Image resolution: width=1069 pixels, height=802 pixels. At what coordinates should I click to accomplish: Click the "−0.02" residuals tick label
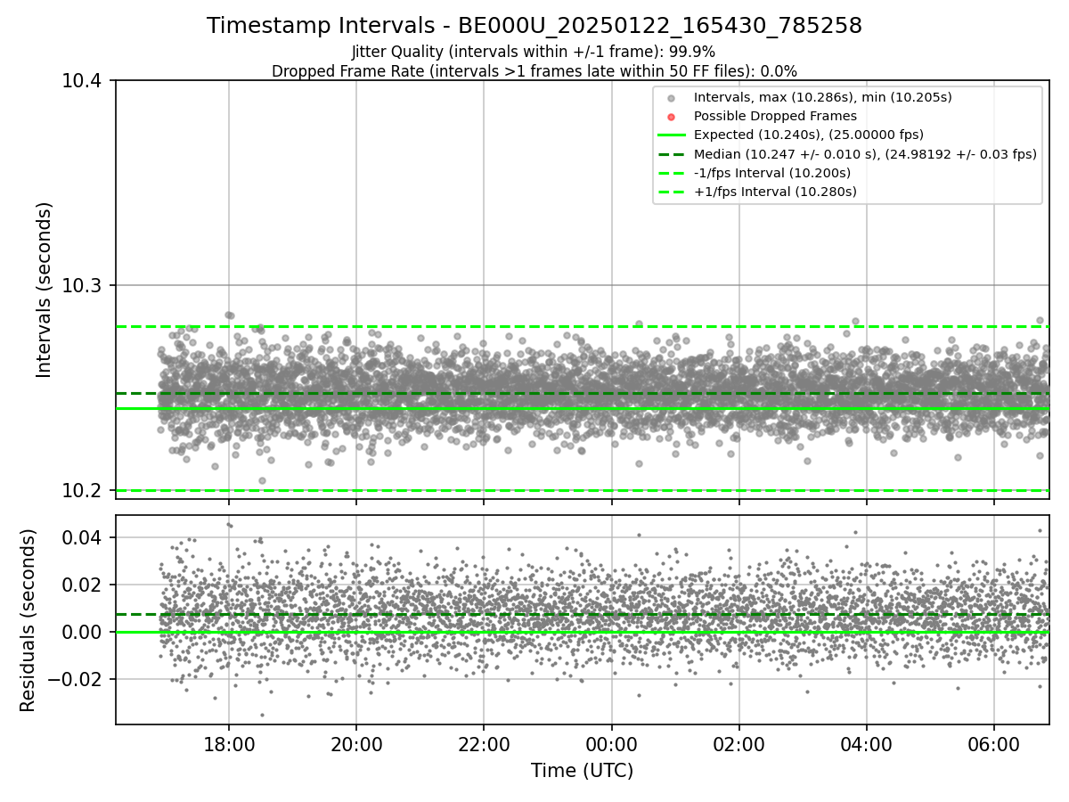click(75, 679)
